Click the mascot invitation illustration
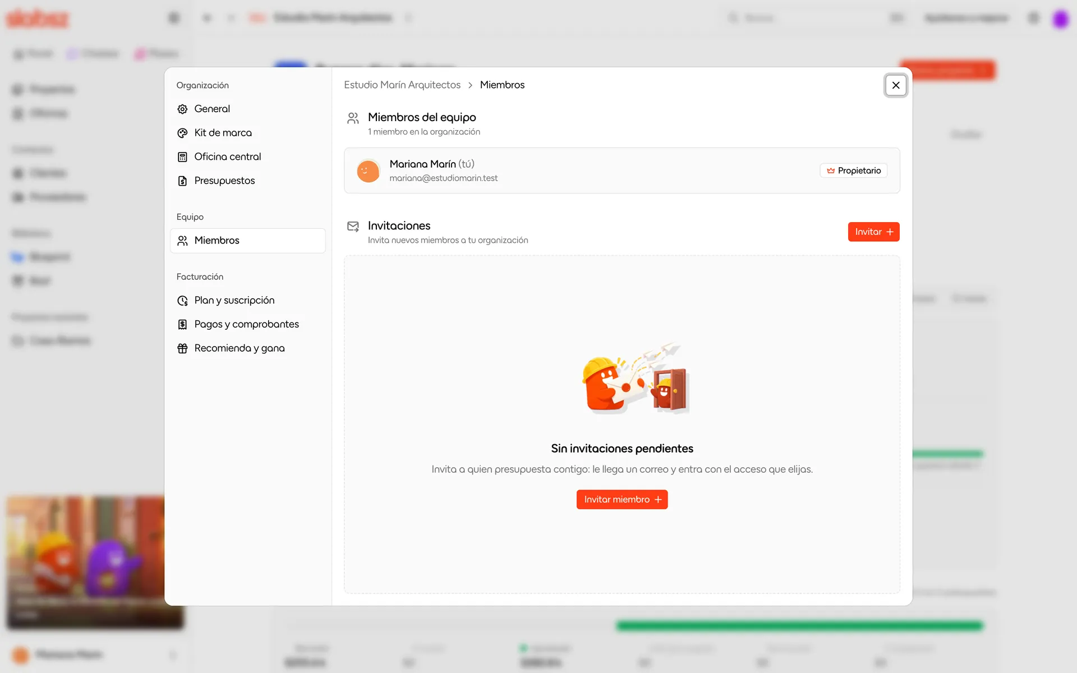 (x=636, y=379)
